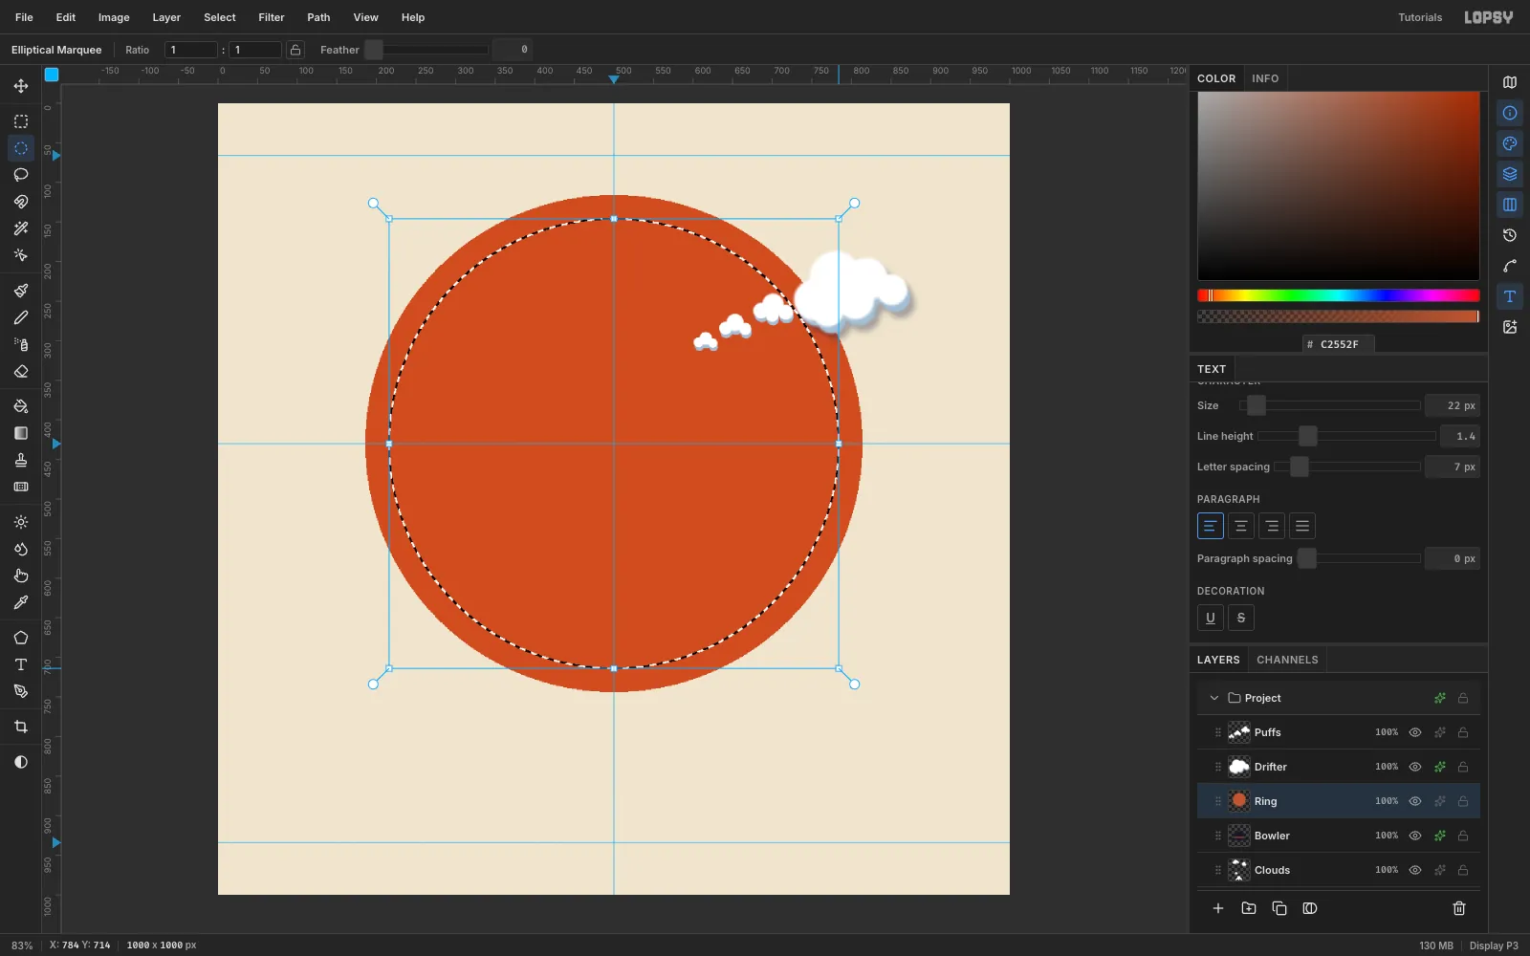This screenshot has height=956, width=1530.
Task: Align paragraph text right
Action: (x=1272, y=526)
